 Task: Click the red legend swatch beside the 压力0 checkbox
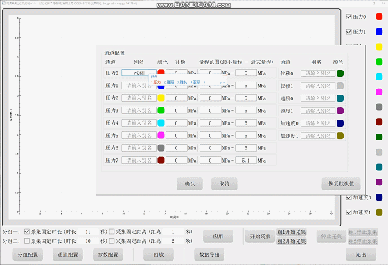[x=379, y=17]
